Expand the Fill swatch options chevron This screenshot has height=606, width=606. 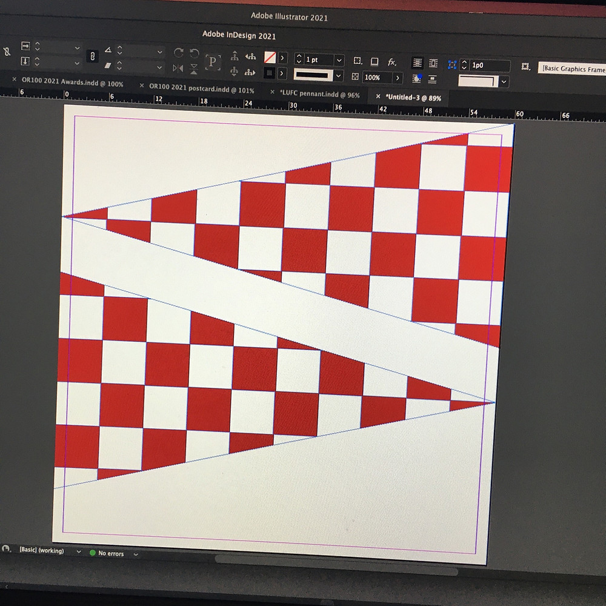(282, 58)
